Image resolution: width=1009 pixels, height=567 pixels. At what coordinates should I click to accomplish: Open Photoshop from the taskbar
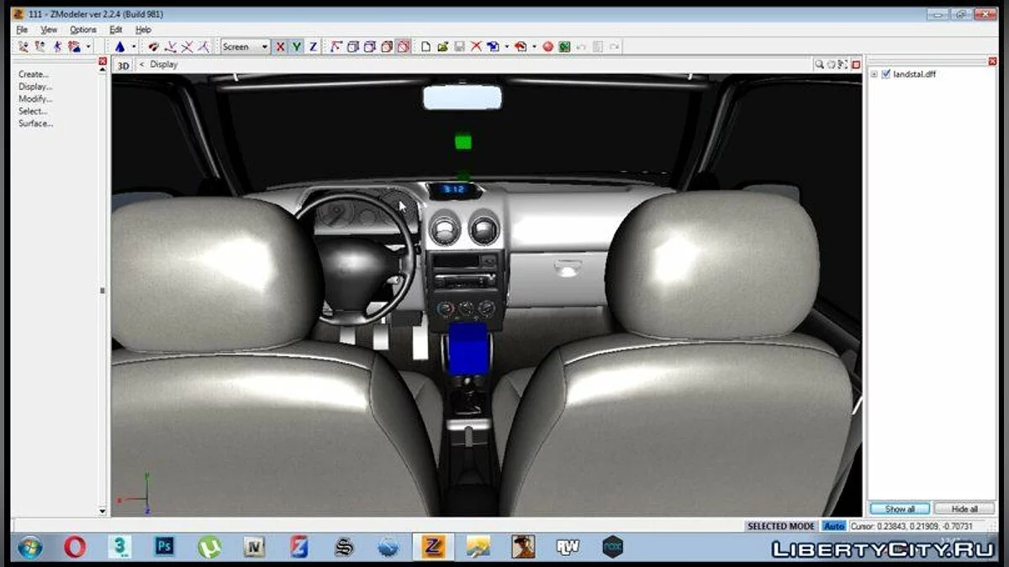[x=165, y=547]
